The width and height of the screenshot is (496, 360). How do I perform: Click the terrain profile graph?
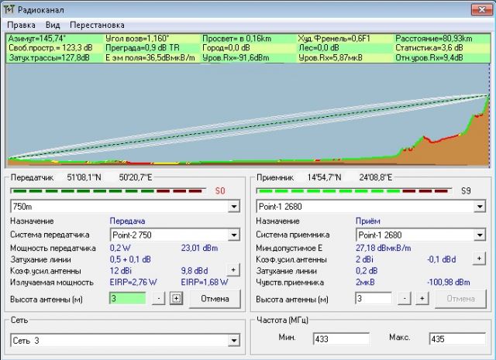tap(248, 115)
